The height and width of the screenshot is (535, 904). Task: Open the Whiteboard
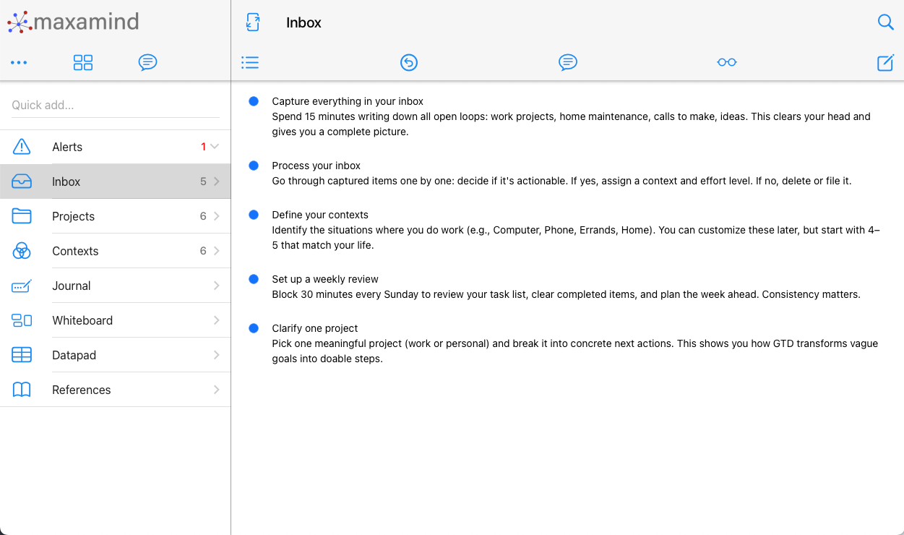point(82,320)
